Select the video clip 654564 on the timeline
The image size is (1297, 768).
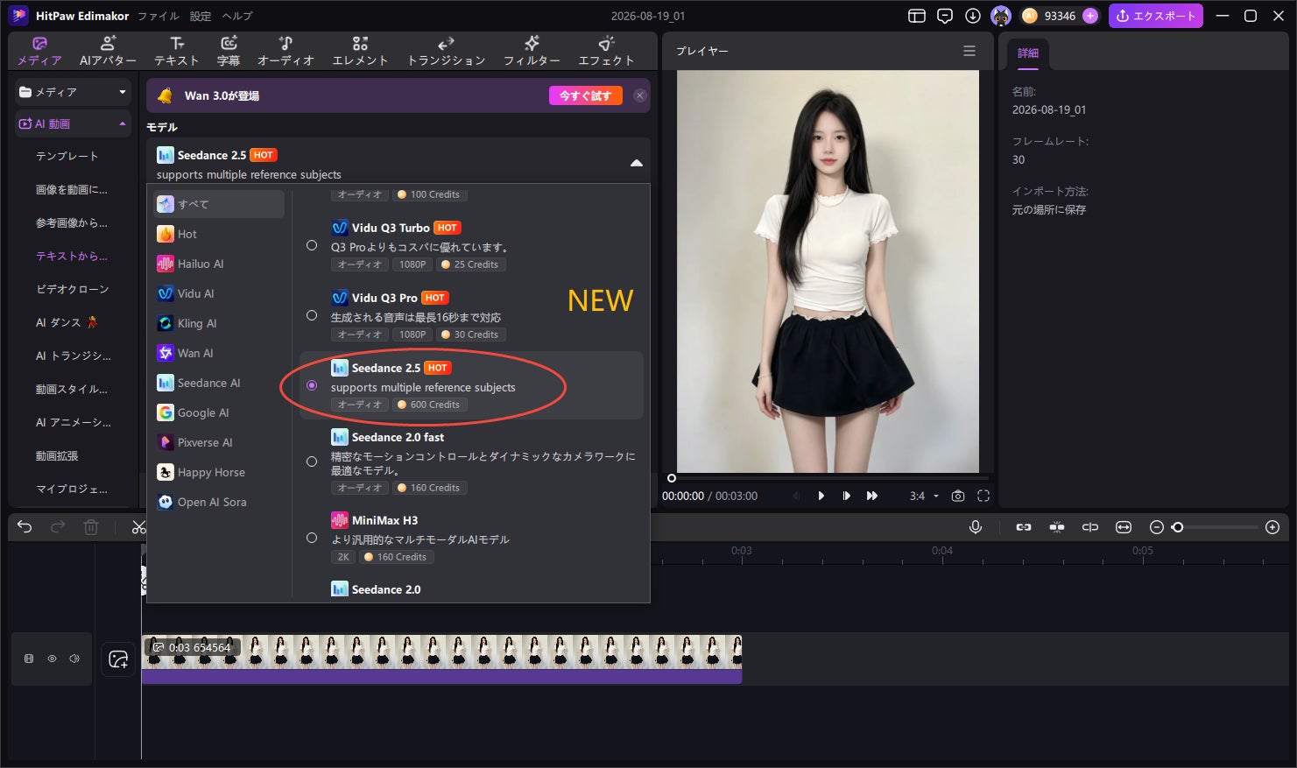coord(441,659)
